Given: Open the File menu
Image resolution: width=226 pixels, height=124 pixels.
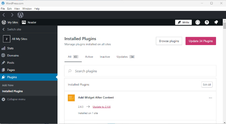Looking at the screenshot, I should click(x=3, y=9).
